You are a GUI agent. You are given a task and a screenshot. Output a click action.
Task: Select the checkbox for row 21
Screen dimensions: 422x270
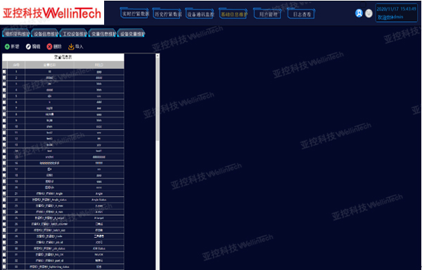[5, 194]
